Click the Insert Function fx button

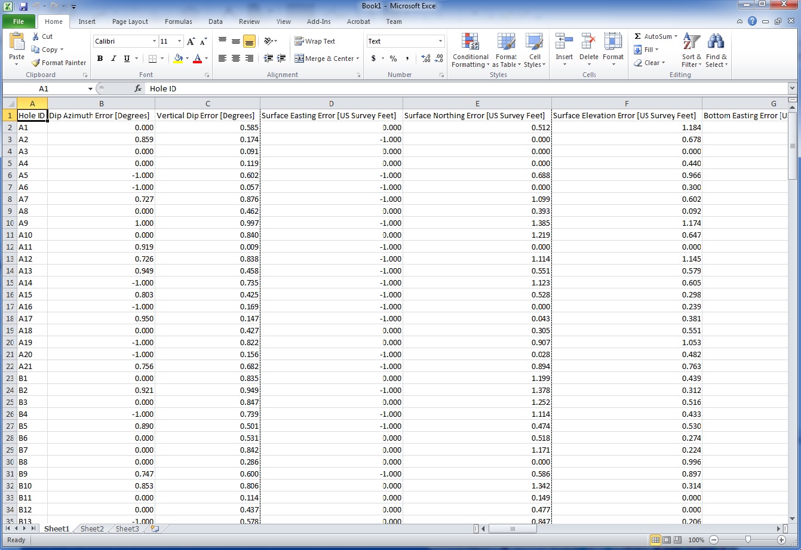click(138, 88)
